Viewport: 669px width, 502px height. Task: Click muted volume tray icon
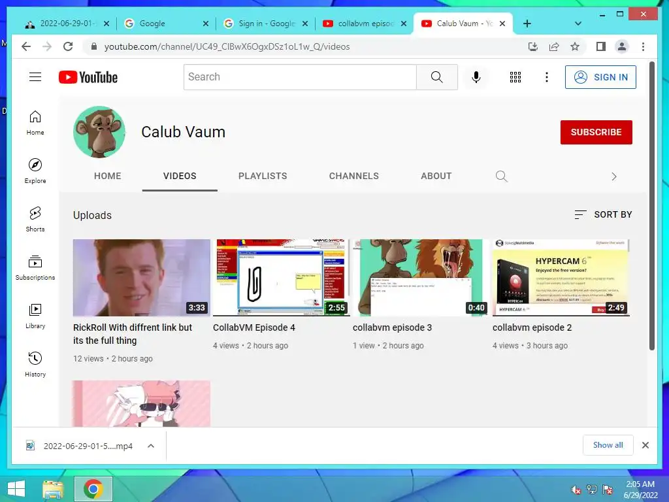click(x=576, y=490)
